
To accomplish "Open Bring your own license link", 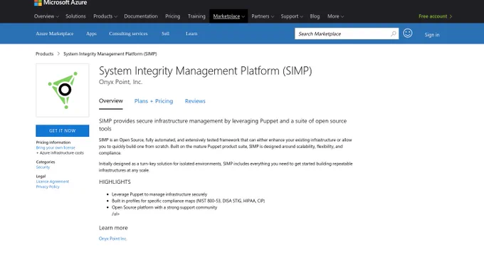I will tap(56, 147).
